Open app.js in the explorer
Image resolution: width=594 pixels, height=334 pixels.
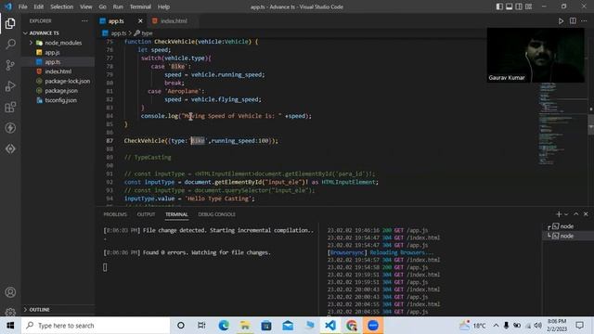tap(58, 52)
